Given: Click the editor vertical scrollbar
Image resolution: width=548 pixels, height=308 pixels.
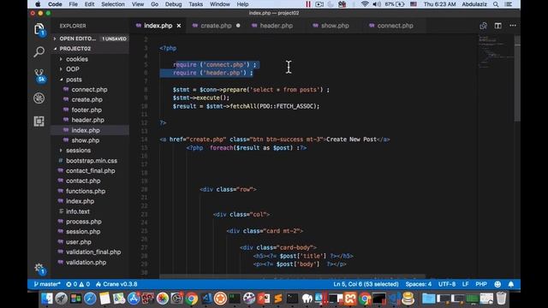Looking at the screenshot, I should tap(517, 79).
